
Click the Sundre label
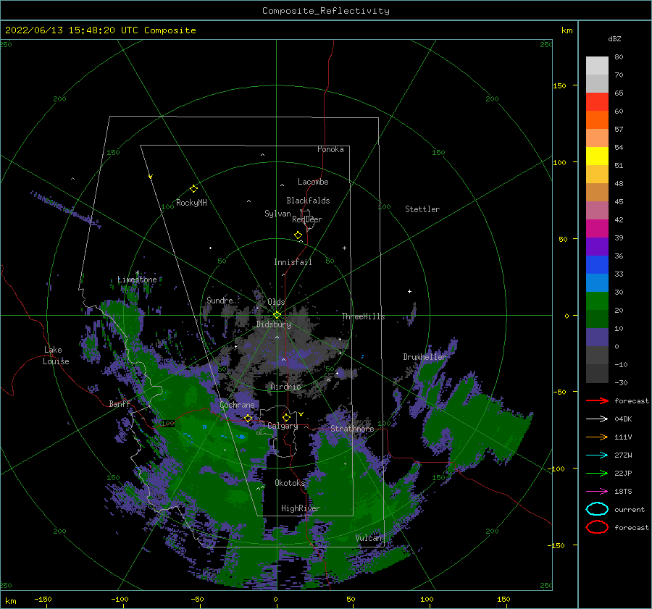pos(220,300)
